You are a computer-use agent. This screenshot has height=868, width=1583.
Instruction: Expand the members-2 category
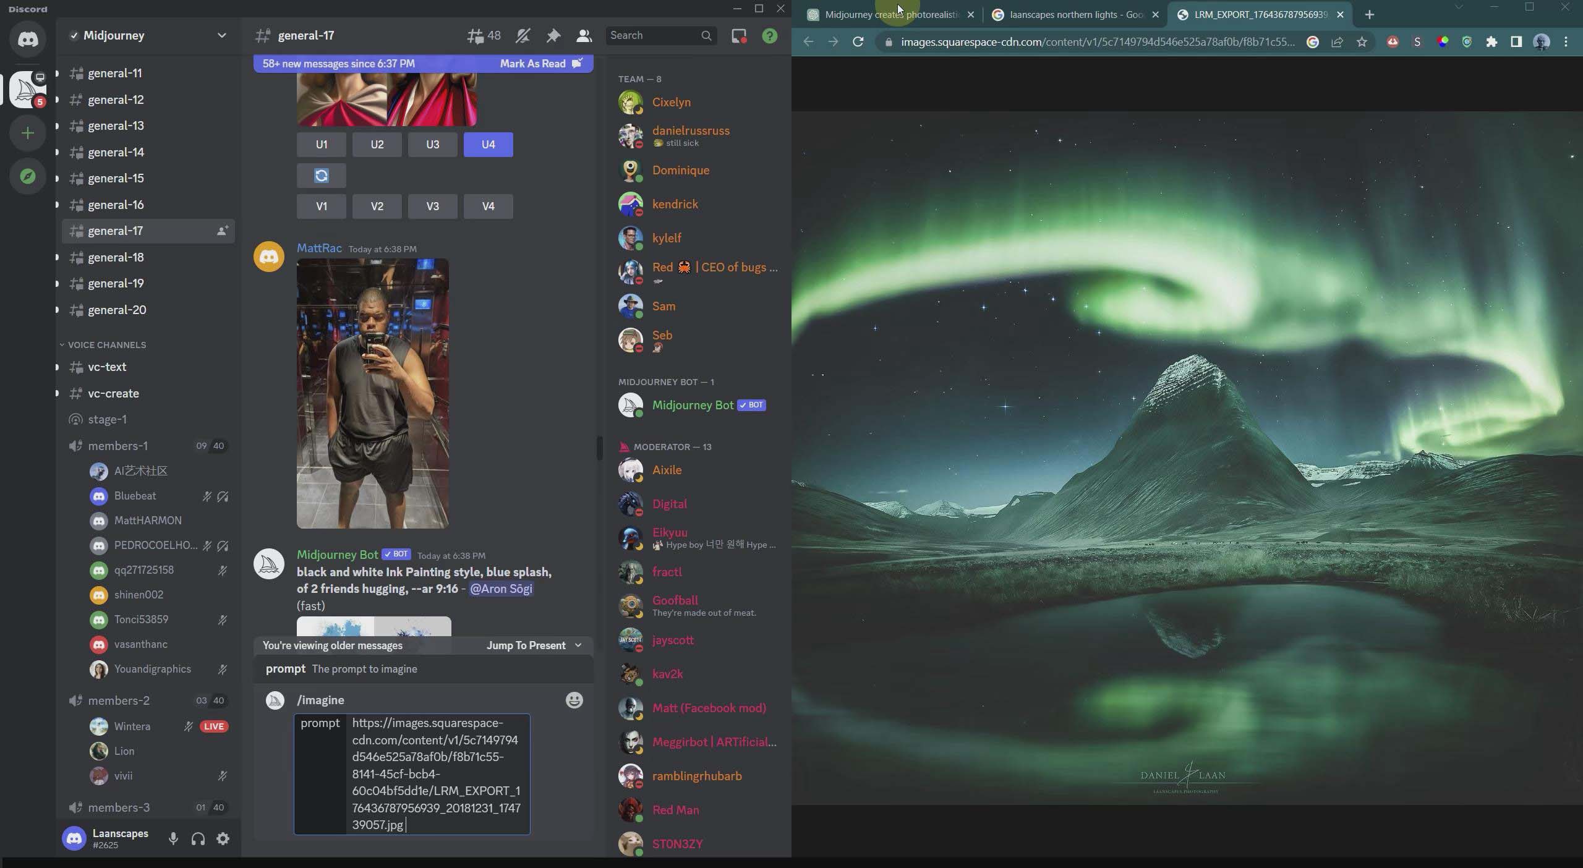click(117, 701)
